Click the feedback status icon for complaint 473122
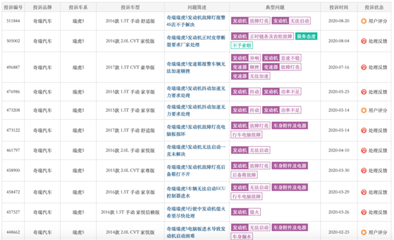The height and width of the screenshot is (240, 394). point(364,130)
